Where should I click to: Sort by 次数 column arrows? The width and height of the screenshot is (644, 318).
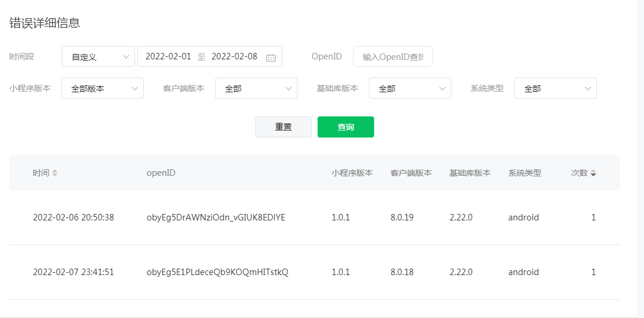[x=593, y=173]
